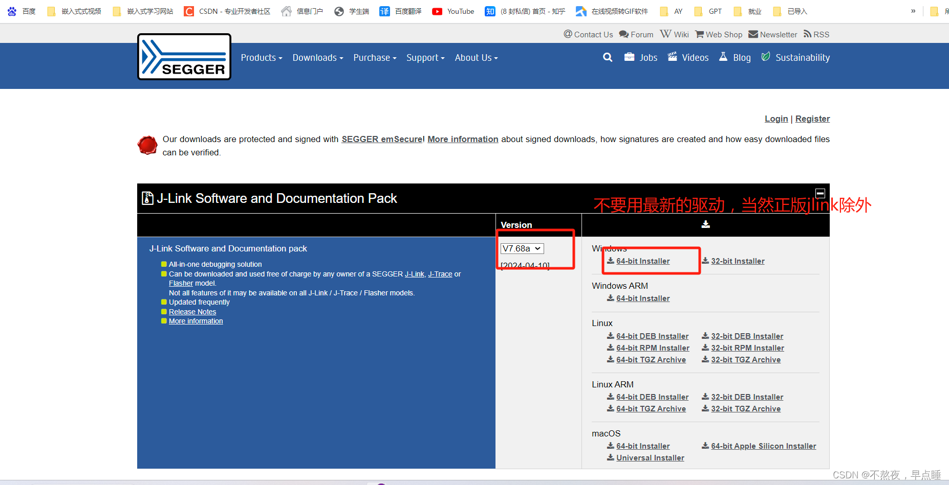The height and width of the screenshot is (485, 949).
Task: Open Contact Us link
Action: pos(588,34)
